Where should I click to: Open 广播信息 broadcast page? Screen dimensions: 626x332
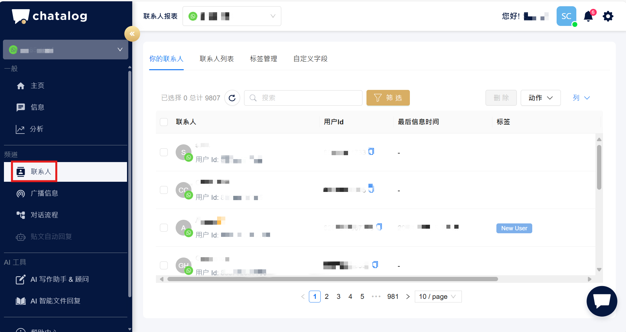[44, 193]
